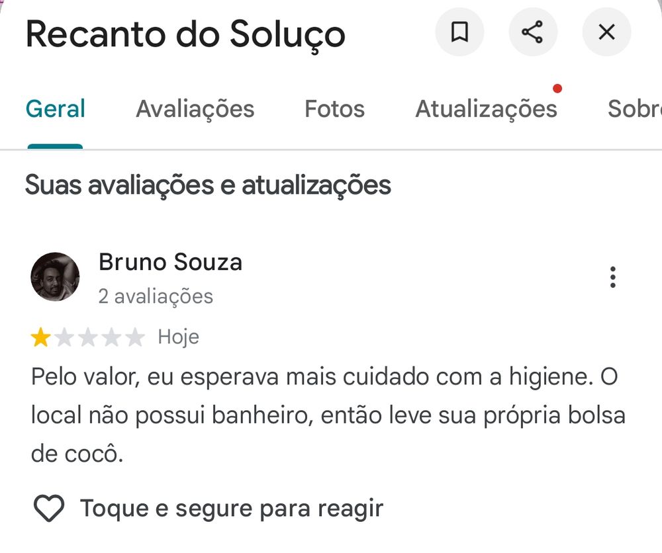Close the Recanto do Soluço panel
Image resolution: width=662 pixels, height=553 pixels.
click(606, 32)
